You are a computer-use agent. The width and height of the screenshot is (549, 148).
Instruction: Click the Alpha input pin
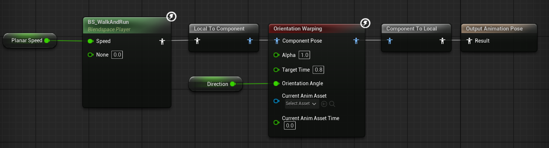[277, 55]
